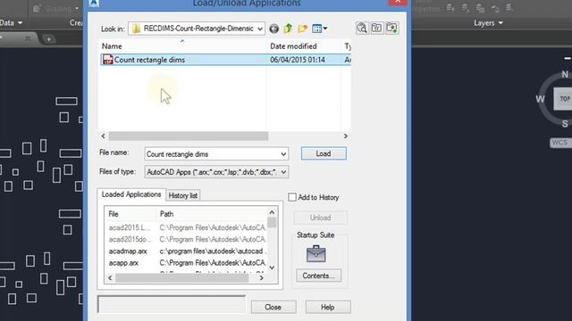Click right arrow of loaded list horizontal scrollbar
This screenshot has height=321, width=572.
[262, 277]
